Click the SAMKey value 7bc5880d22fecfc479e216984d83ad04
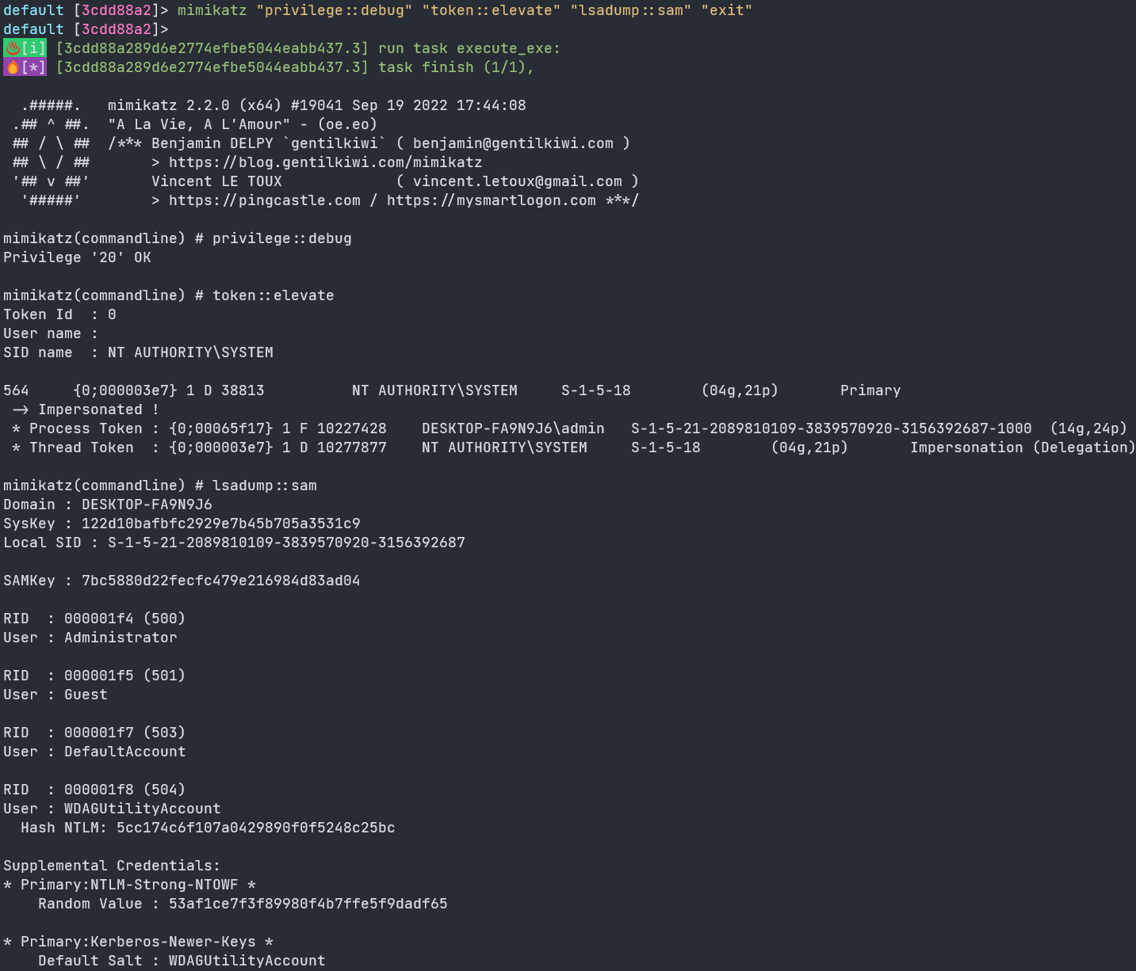The width and height of the screenshot is (1136, 971). coord(221,581)
